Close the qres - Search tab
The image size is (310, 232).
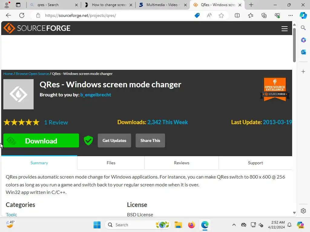point(76,5)
